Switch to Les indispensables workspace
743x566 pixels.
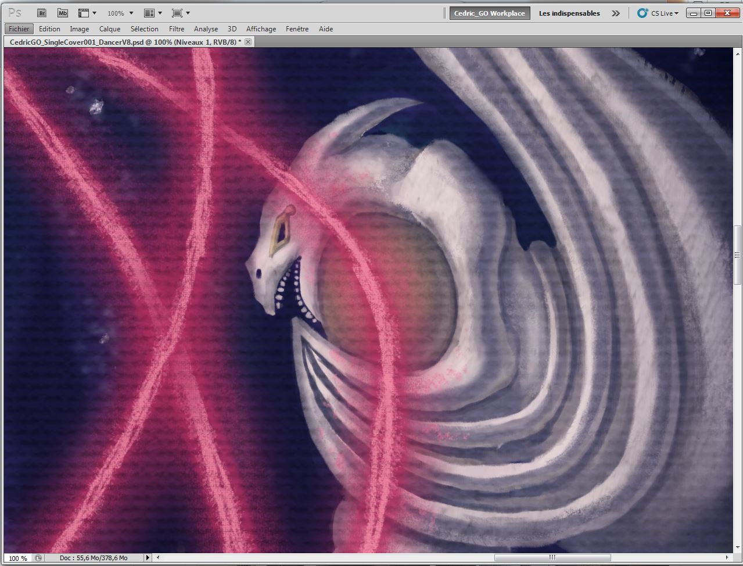(569, 13)
